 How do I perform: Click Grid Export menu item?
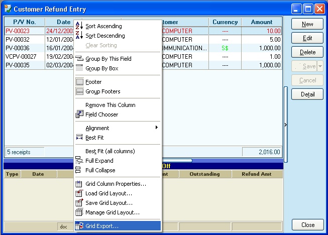click(x=102, y=226)
